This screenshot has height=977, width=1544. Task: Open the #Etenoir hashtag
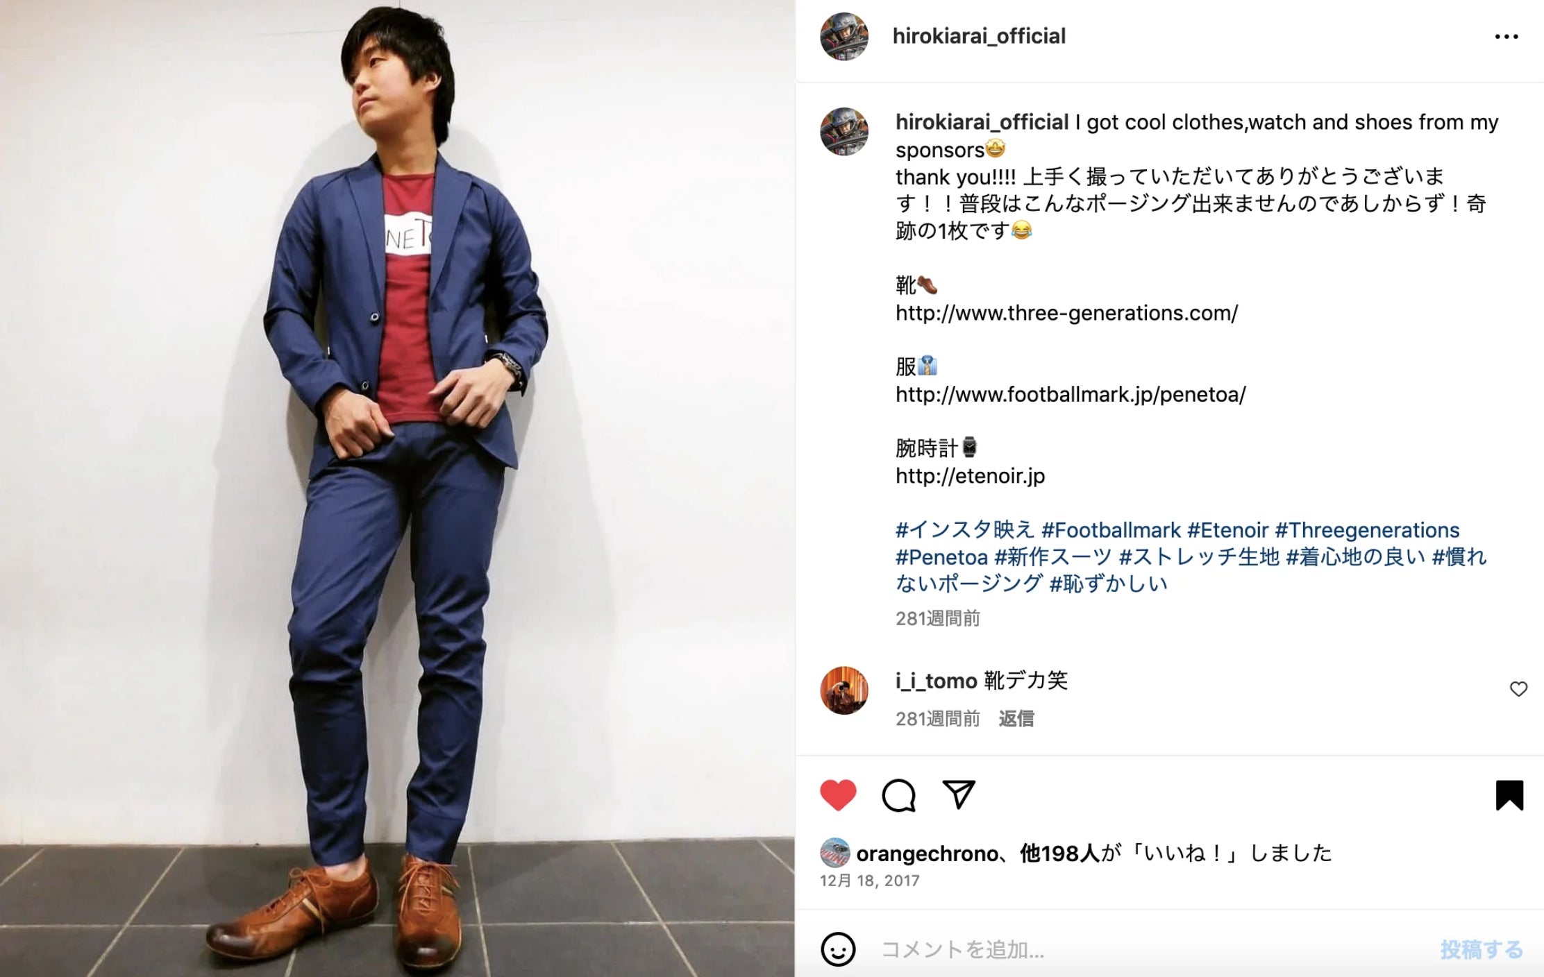(1228, 530)
